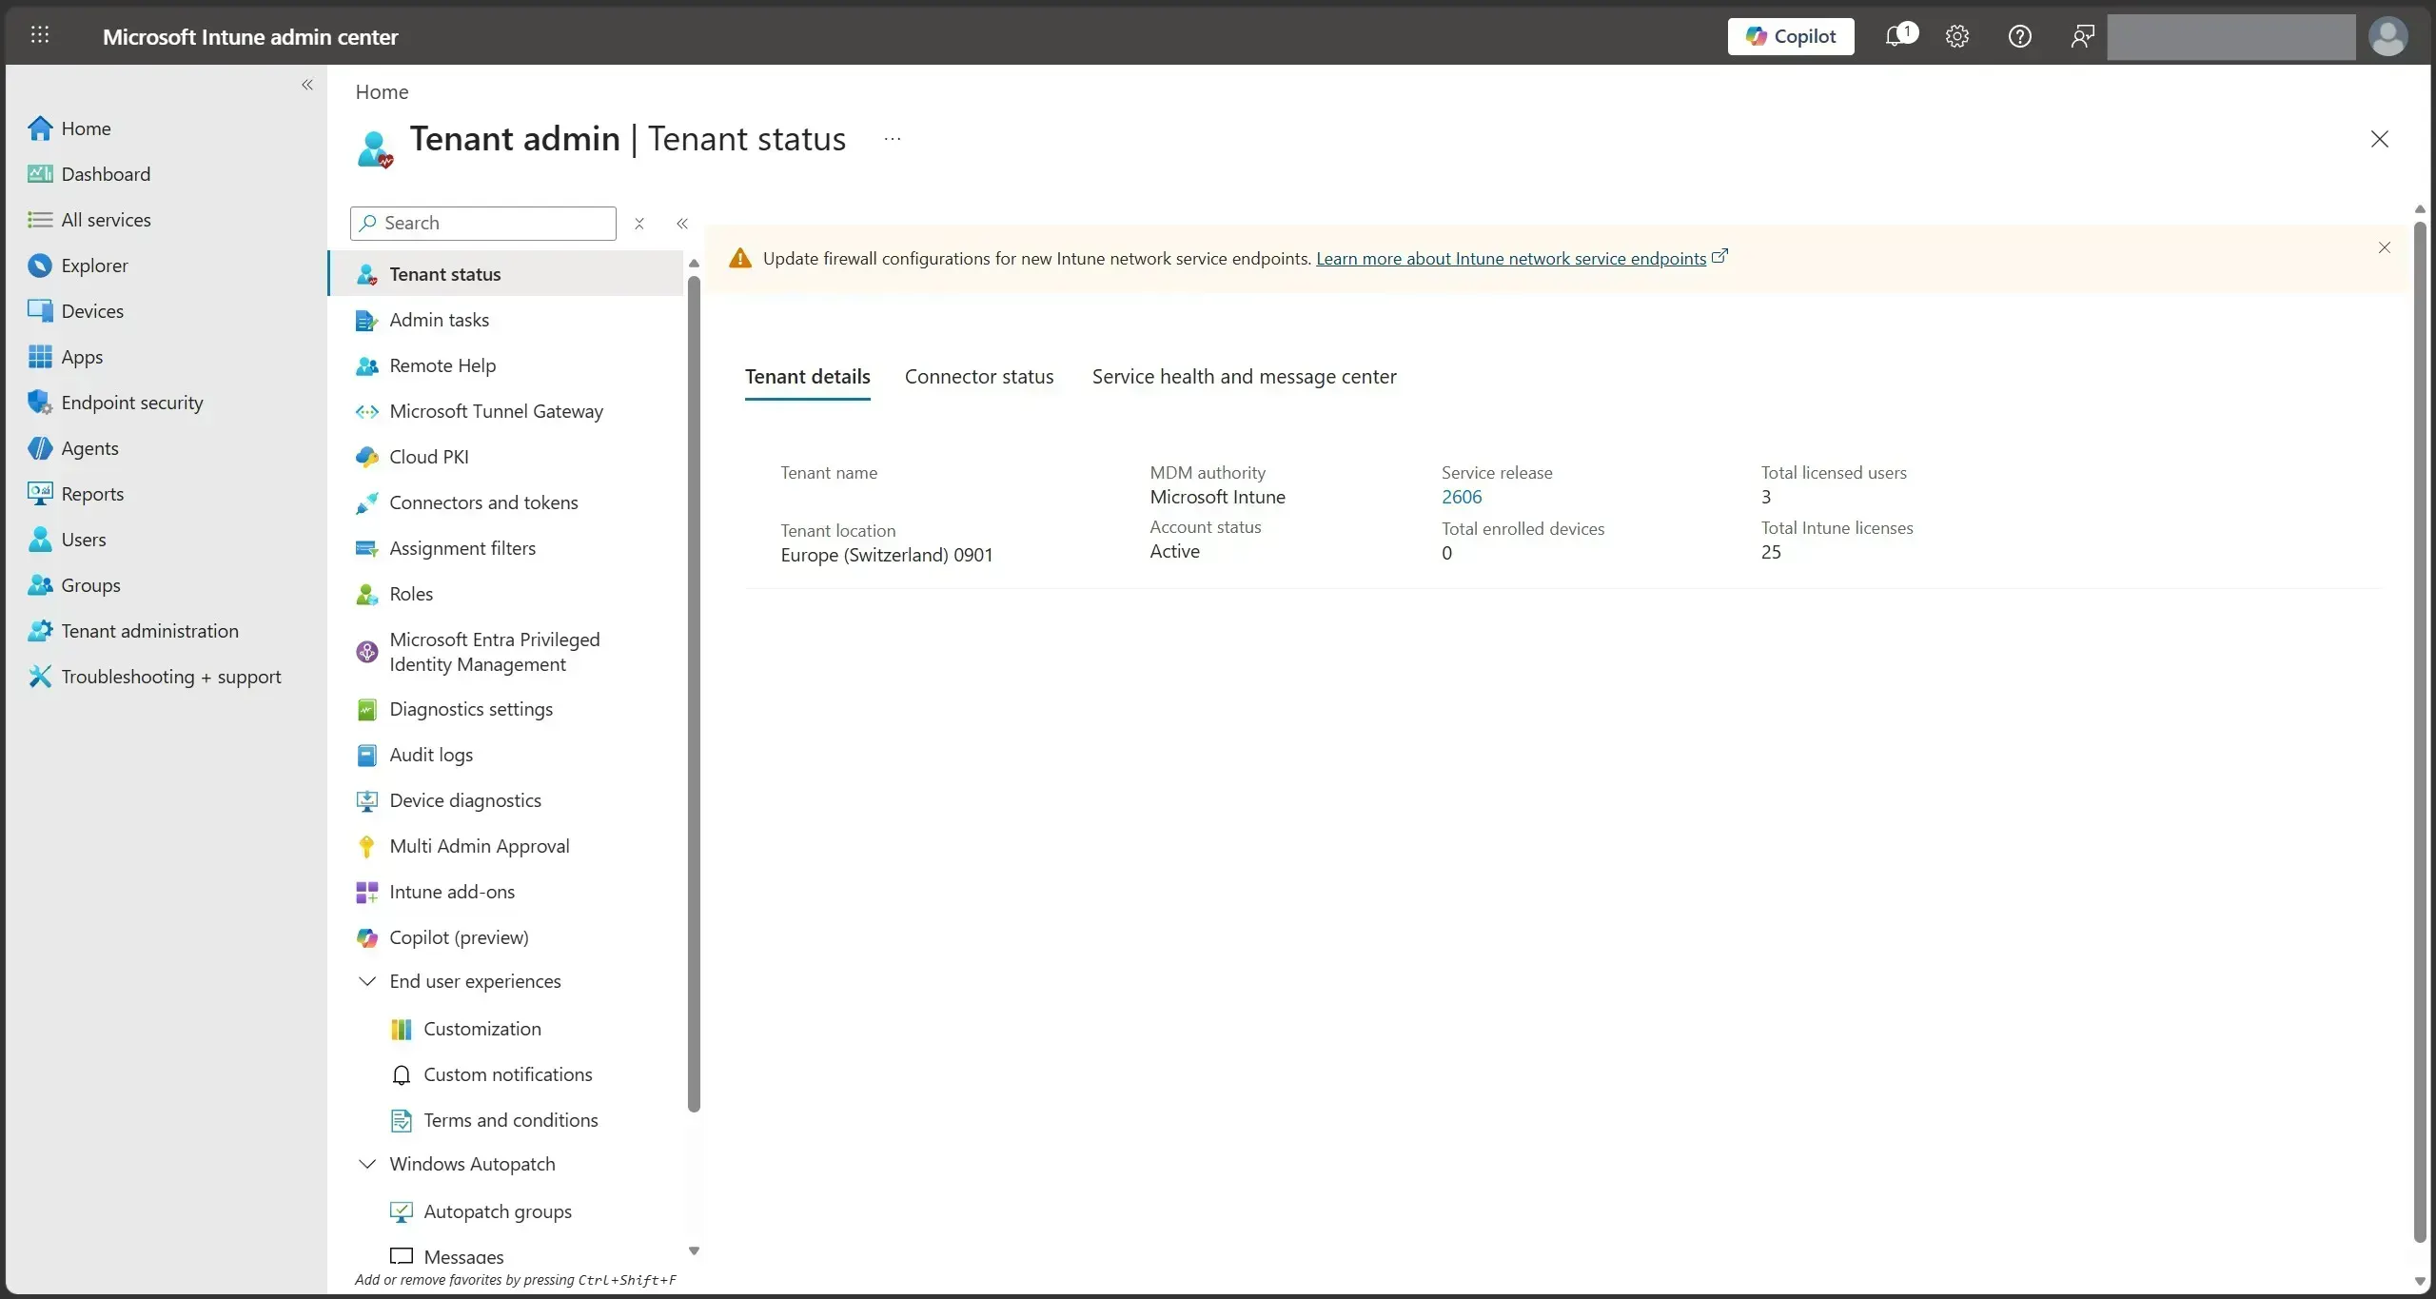Open Audit logs icon
This screenshot has width=2436, height=1299.
[366, 755]
